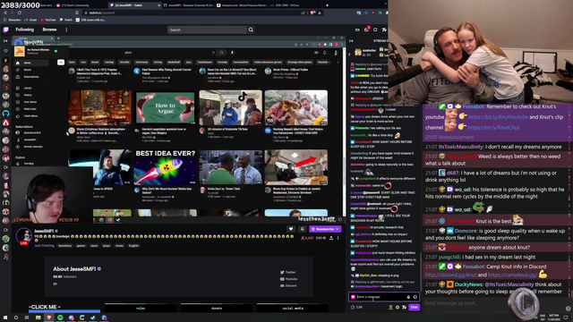
Task: Open Spotify from the Windows taskbar
Action: click(60, 318)
